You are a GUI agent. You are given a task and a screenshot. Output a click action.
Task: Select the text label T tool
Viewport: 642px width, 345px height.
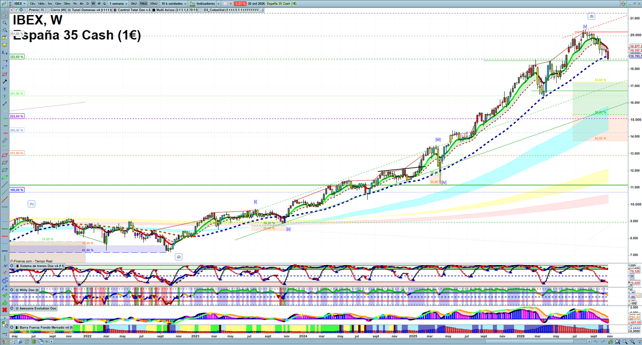tap(4, 89)
